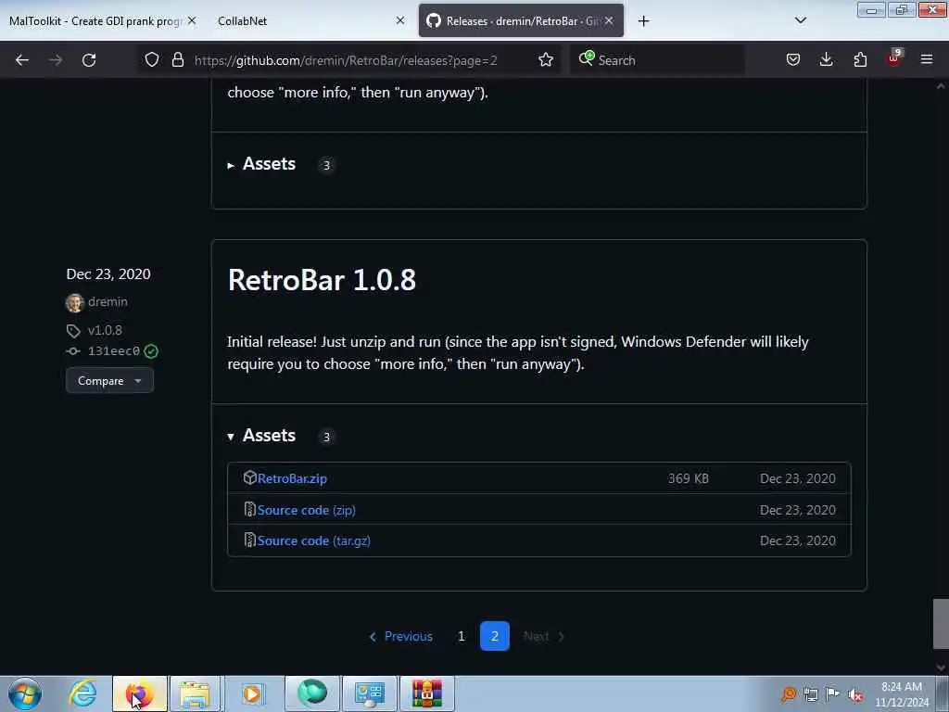
Task: Show the green verified commit checkmark
Action: coord(151,351)
